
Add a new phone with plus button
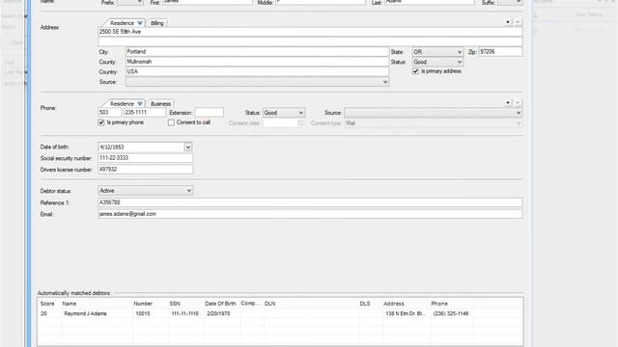pyautogui.click(x=508, y=103)
